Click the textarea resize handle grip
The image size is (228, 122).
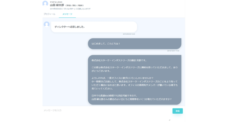(169, 120)
